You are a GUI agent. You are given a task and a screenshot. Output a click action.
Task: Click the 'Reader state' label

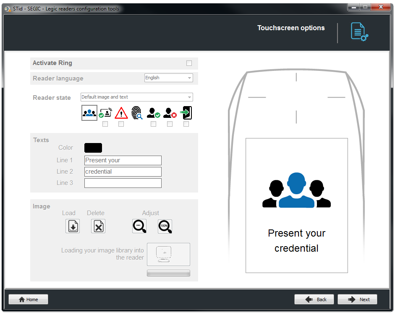(52, 98)
